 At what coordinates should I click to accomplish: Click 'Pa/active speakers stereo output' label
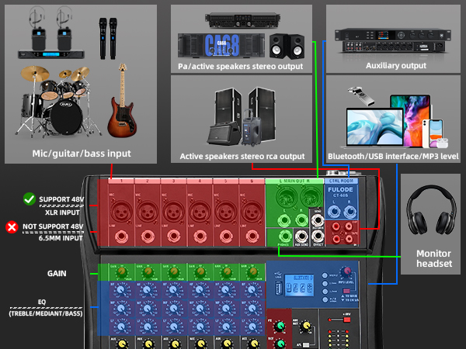241,66
